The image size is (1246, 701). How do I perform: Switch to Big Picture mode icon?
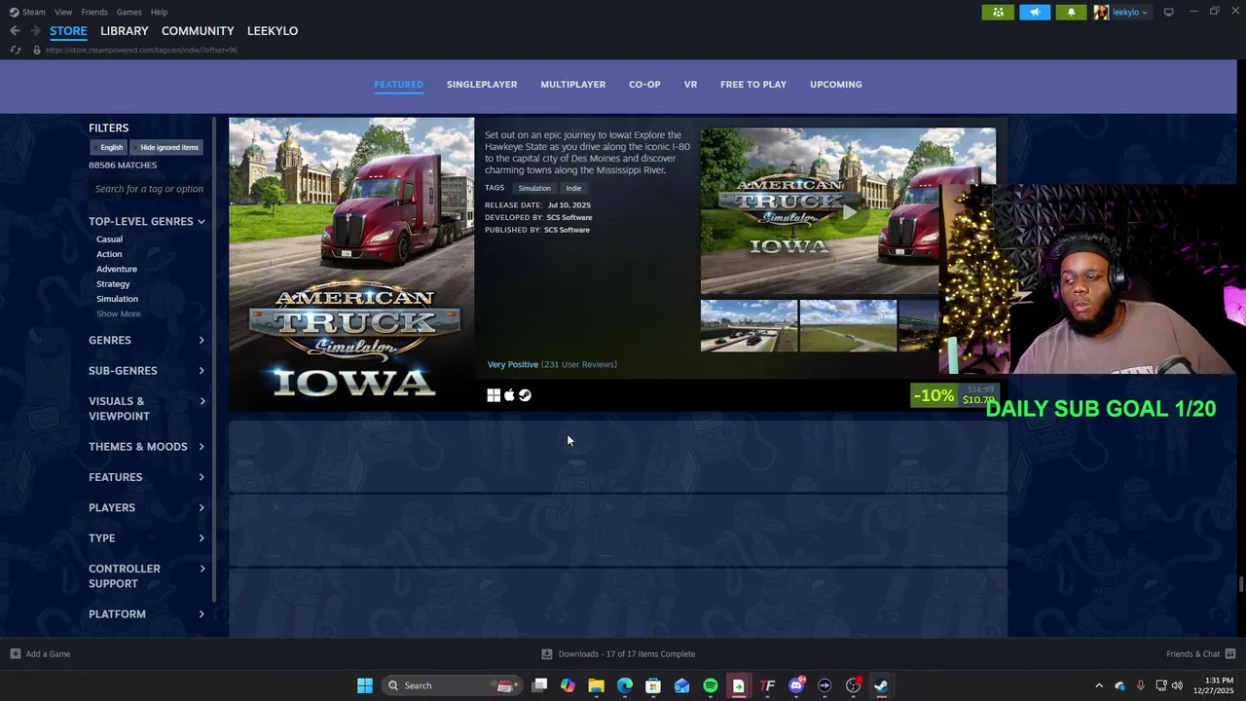click(x=1168, y=12)
